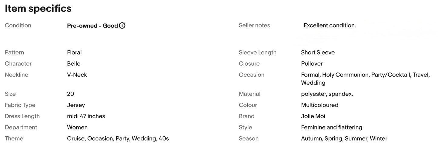Click the Jolie Moi brand value
Image resolution: width=438 pixels, height=150 pixels.
coord(313,116)
